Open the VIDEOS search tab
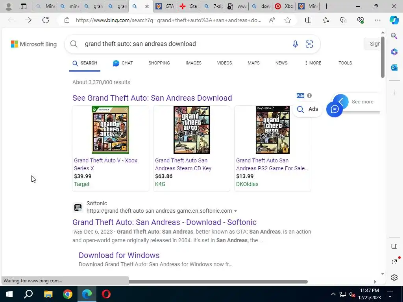Screen dimensions: 403x302 224,63
